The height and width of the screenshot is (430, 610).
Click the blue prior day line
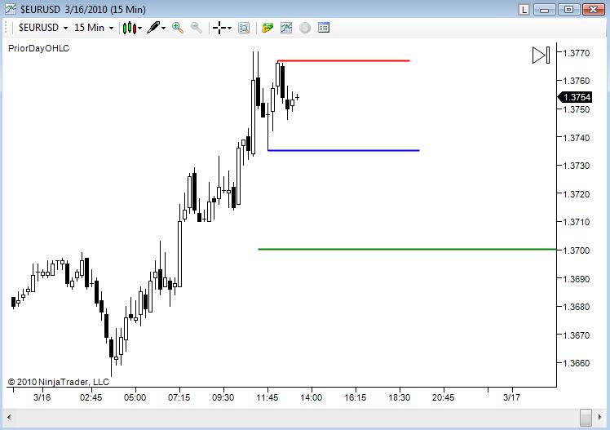(x=343, y=150)
